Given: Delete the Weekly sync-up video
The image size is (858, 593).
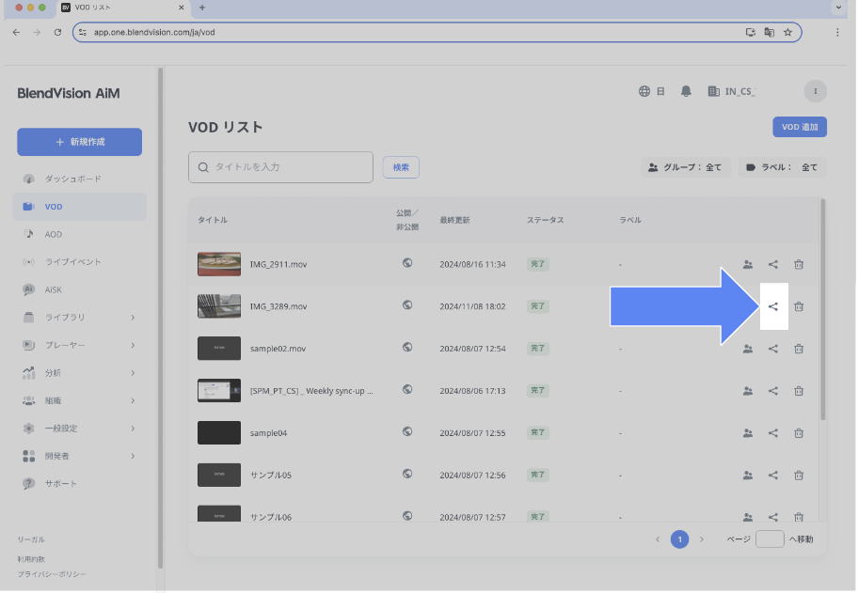Looking at the screenshot, I should tap(799, 391).
